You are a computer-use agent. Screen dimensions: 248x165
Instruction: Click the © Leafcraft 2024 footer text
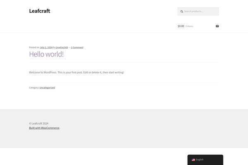(39, 123)
